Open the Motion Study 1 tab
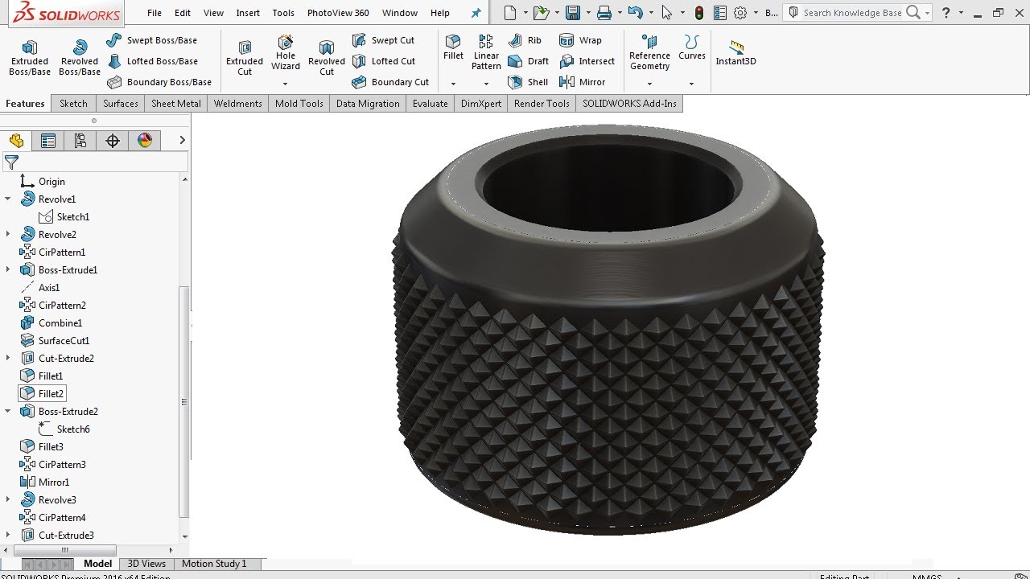 214,564
